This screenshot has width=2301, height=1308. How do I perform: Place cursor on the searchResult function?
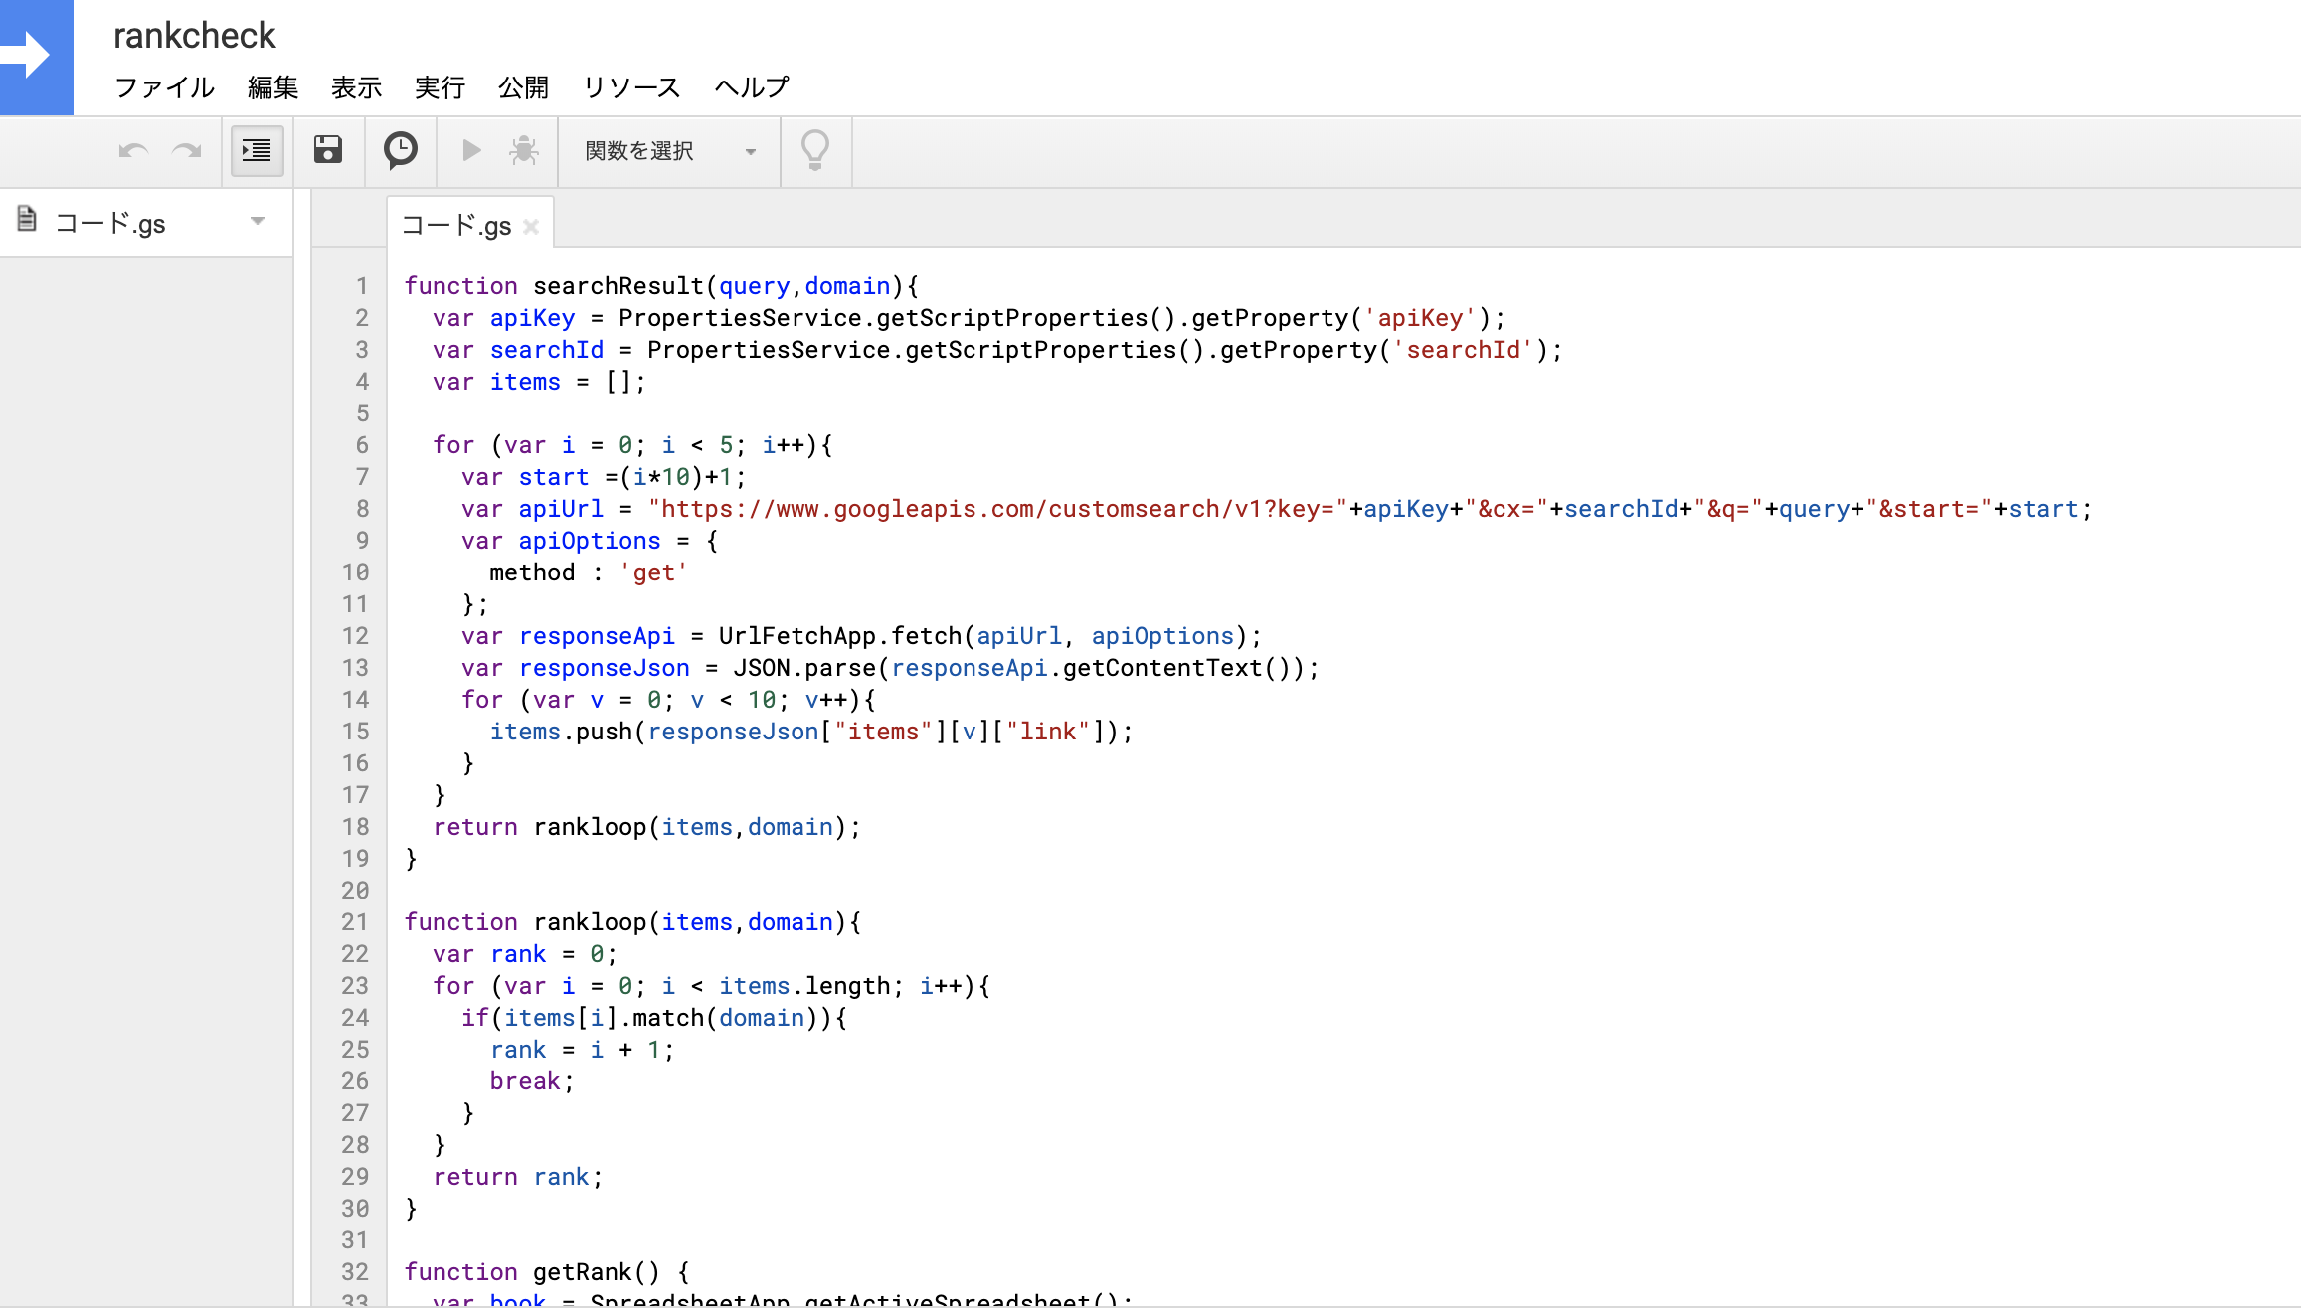tap(622, 285)
